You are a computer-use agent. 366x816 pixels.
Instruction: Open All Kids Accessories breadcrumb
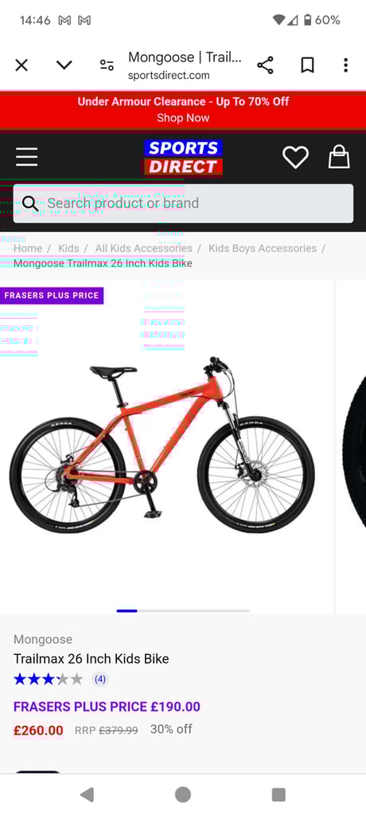[143, 249]
